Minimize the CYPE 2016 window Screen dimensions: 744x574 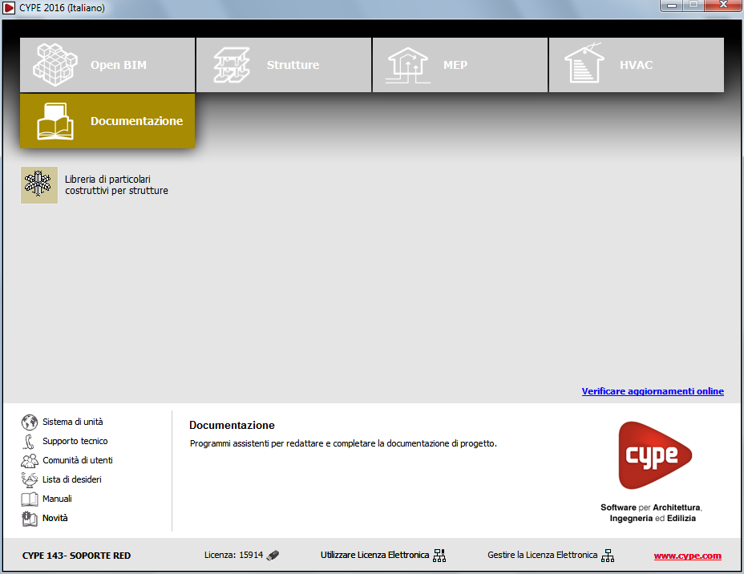pyautogui.click(x=672, y=6)
